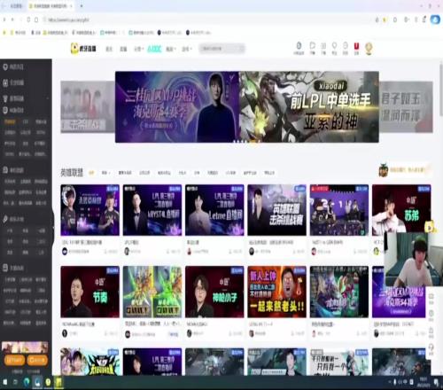Expand the dropdown after the highlighted nav item
The height and width of the screenshot is (390, 443).
[x=170, y=49]
